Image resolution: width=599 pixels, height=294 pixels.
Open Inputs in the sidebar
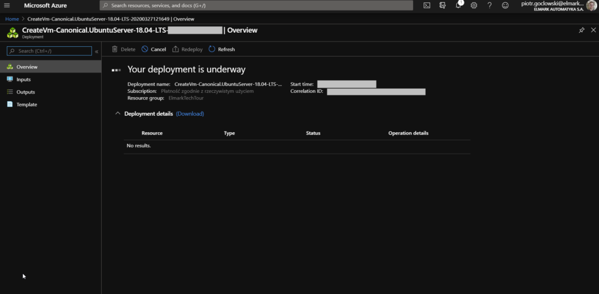(50, 79)
